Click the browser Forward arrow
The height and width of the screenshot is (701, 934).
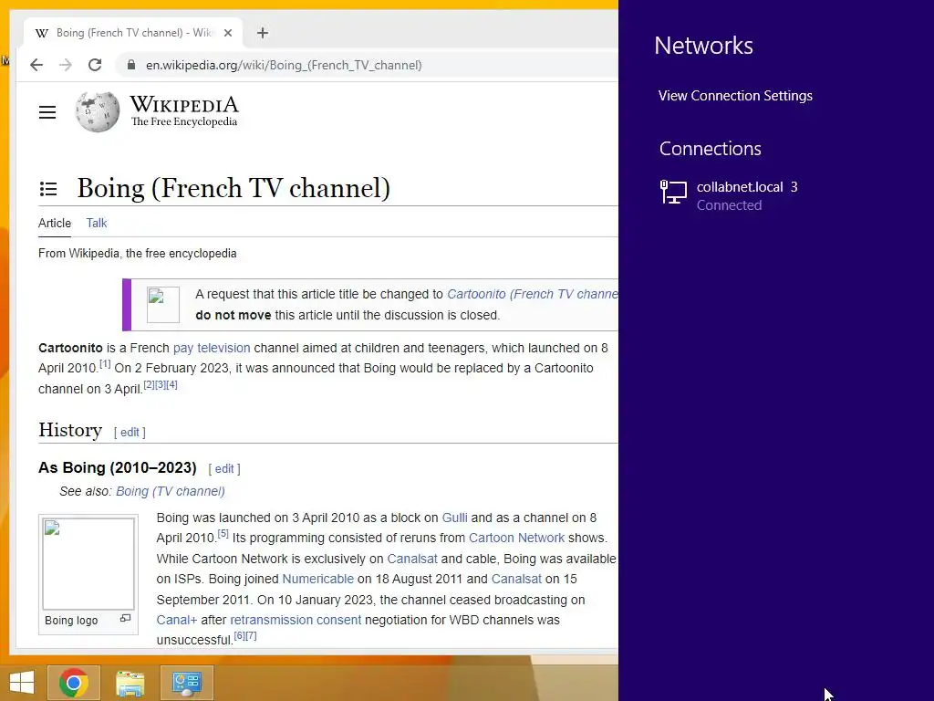pos(66,65)
